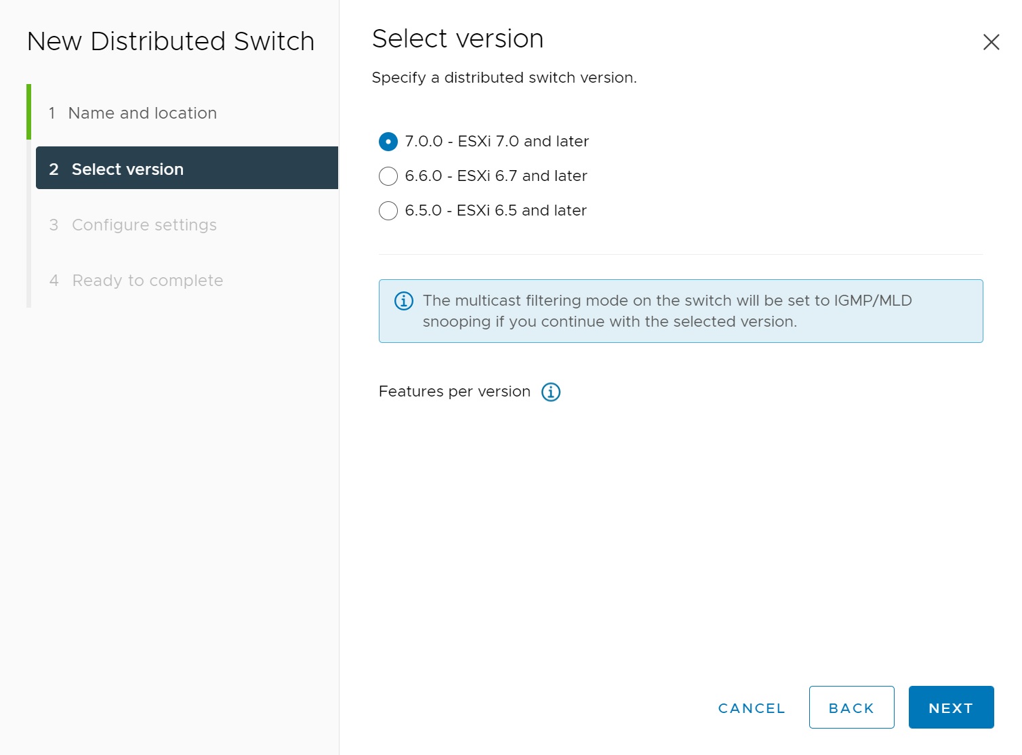1022x755 pixels.
Task: Click the Specify a distributed switch version text
Action: (x=504, y=78)
